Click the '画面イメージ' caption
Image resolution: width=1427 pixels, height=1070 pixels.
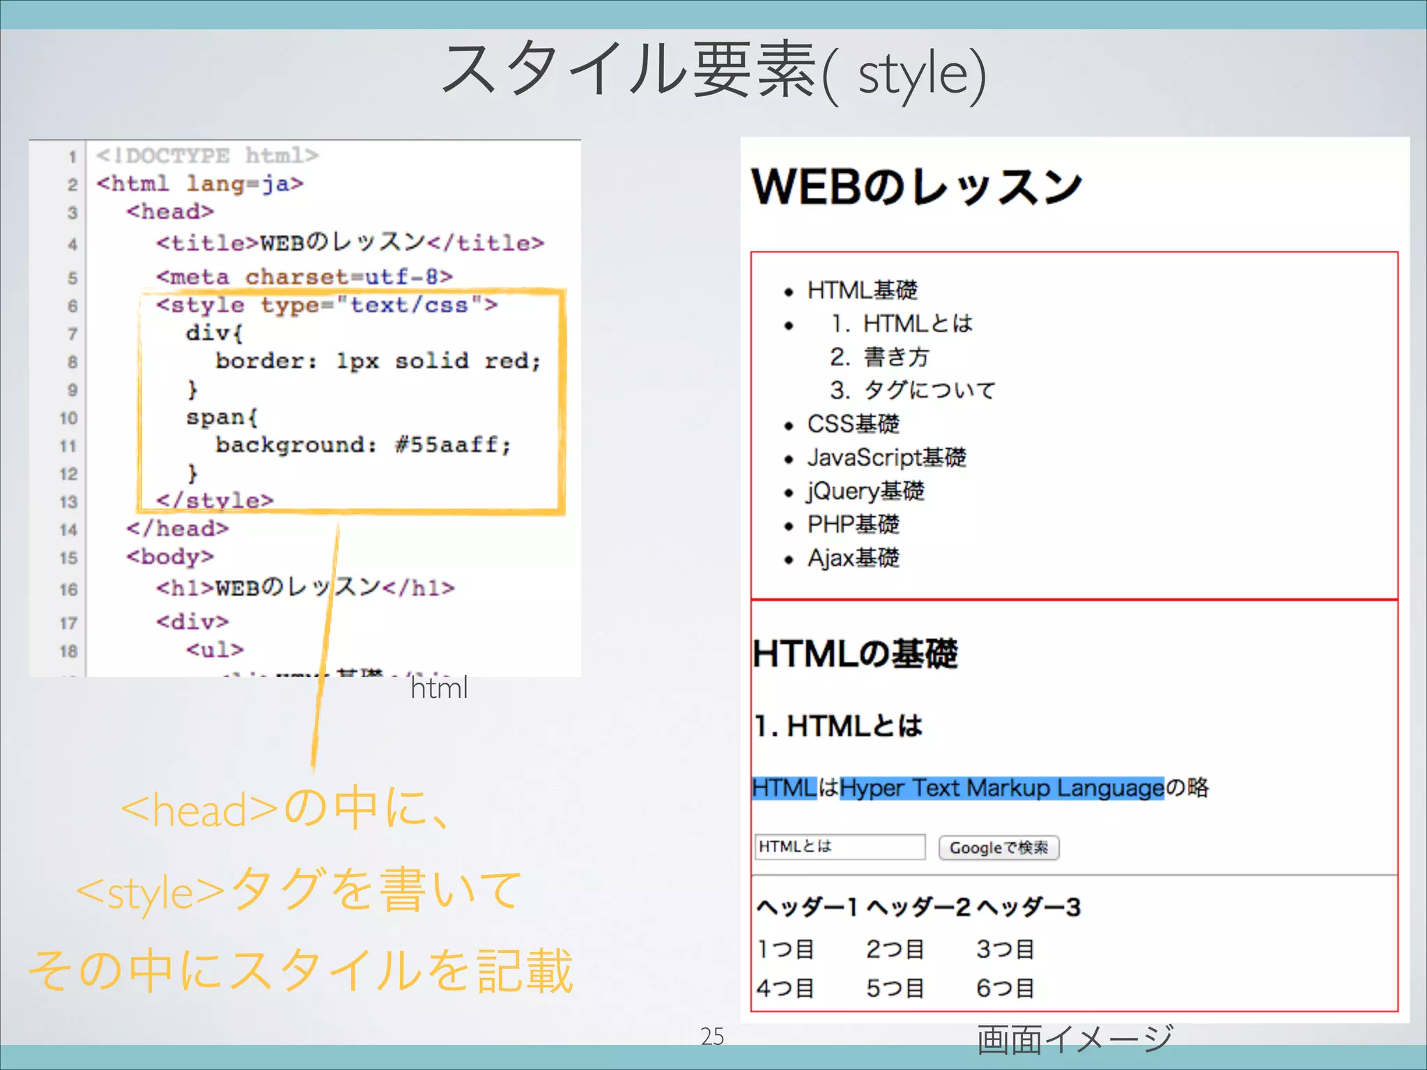[x=1075, y=1039]
